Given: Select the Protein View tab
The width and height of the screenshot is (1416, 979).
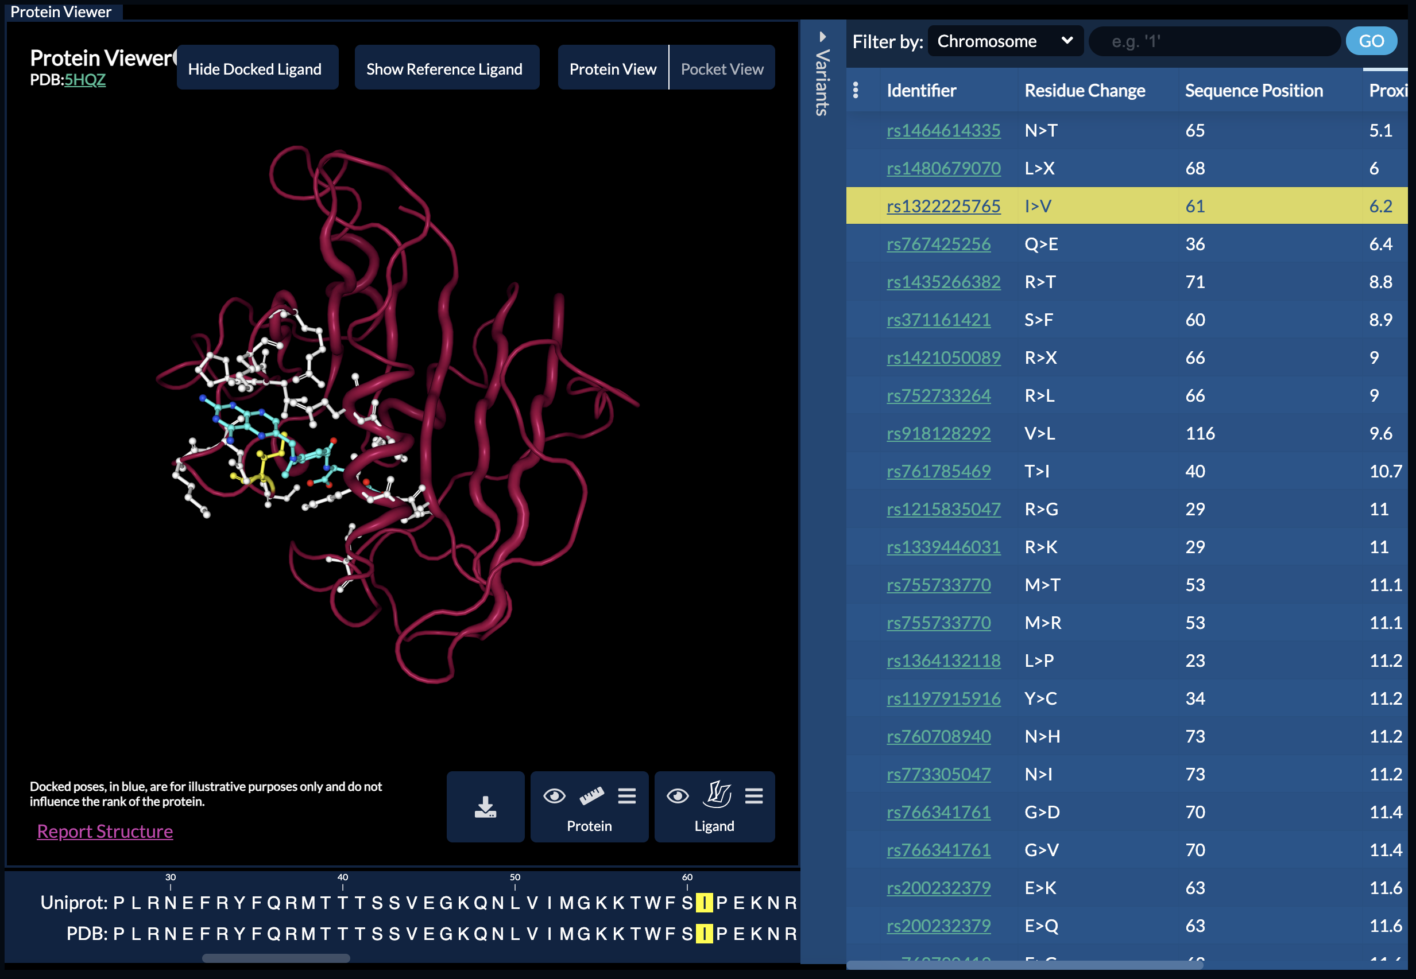Looking at the screenshot, I should (x=613, y=69).
